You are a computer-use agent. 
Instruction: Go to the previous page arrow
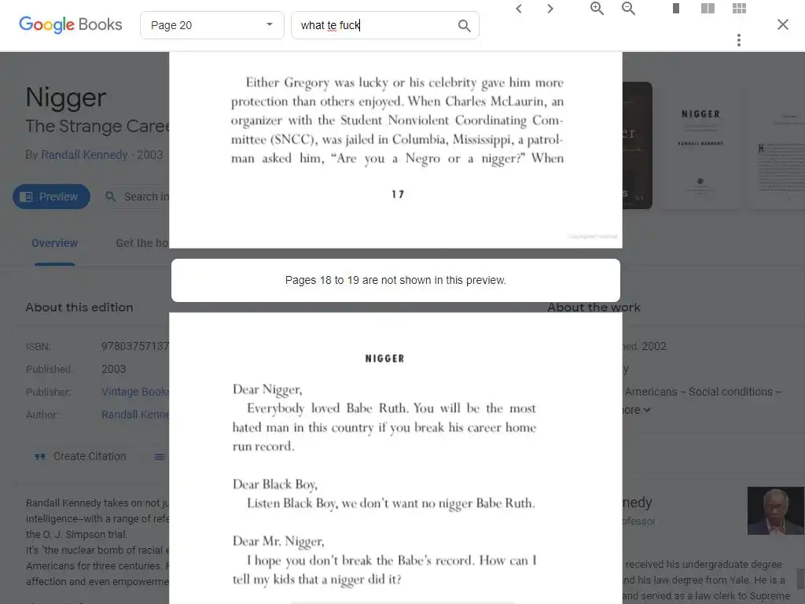point(519,9)
